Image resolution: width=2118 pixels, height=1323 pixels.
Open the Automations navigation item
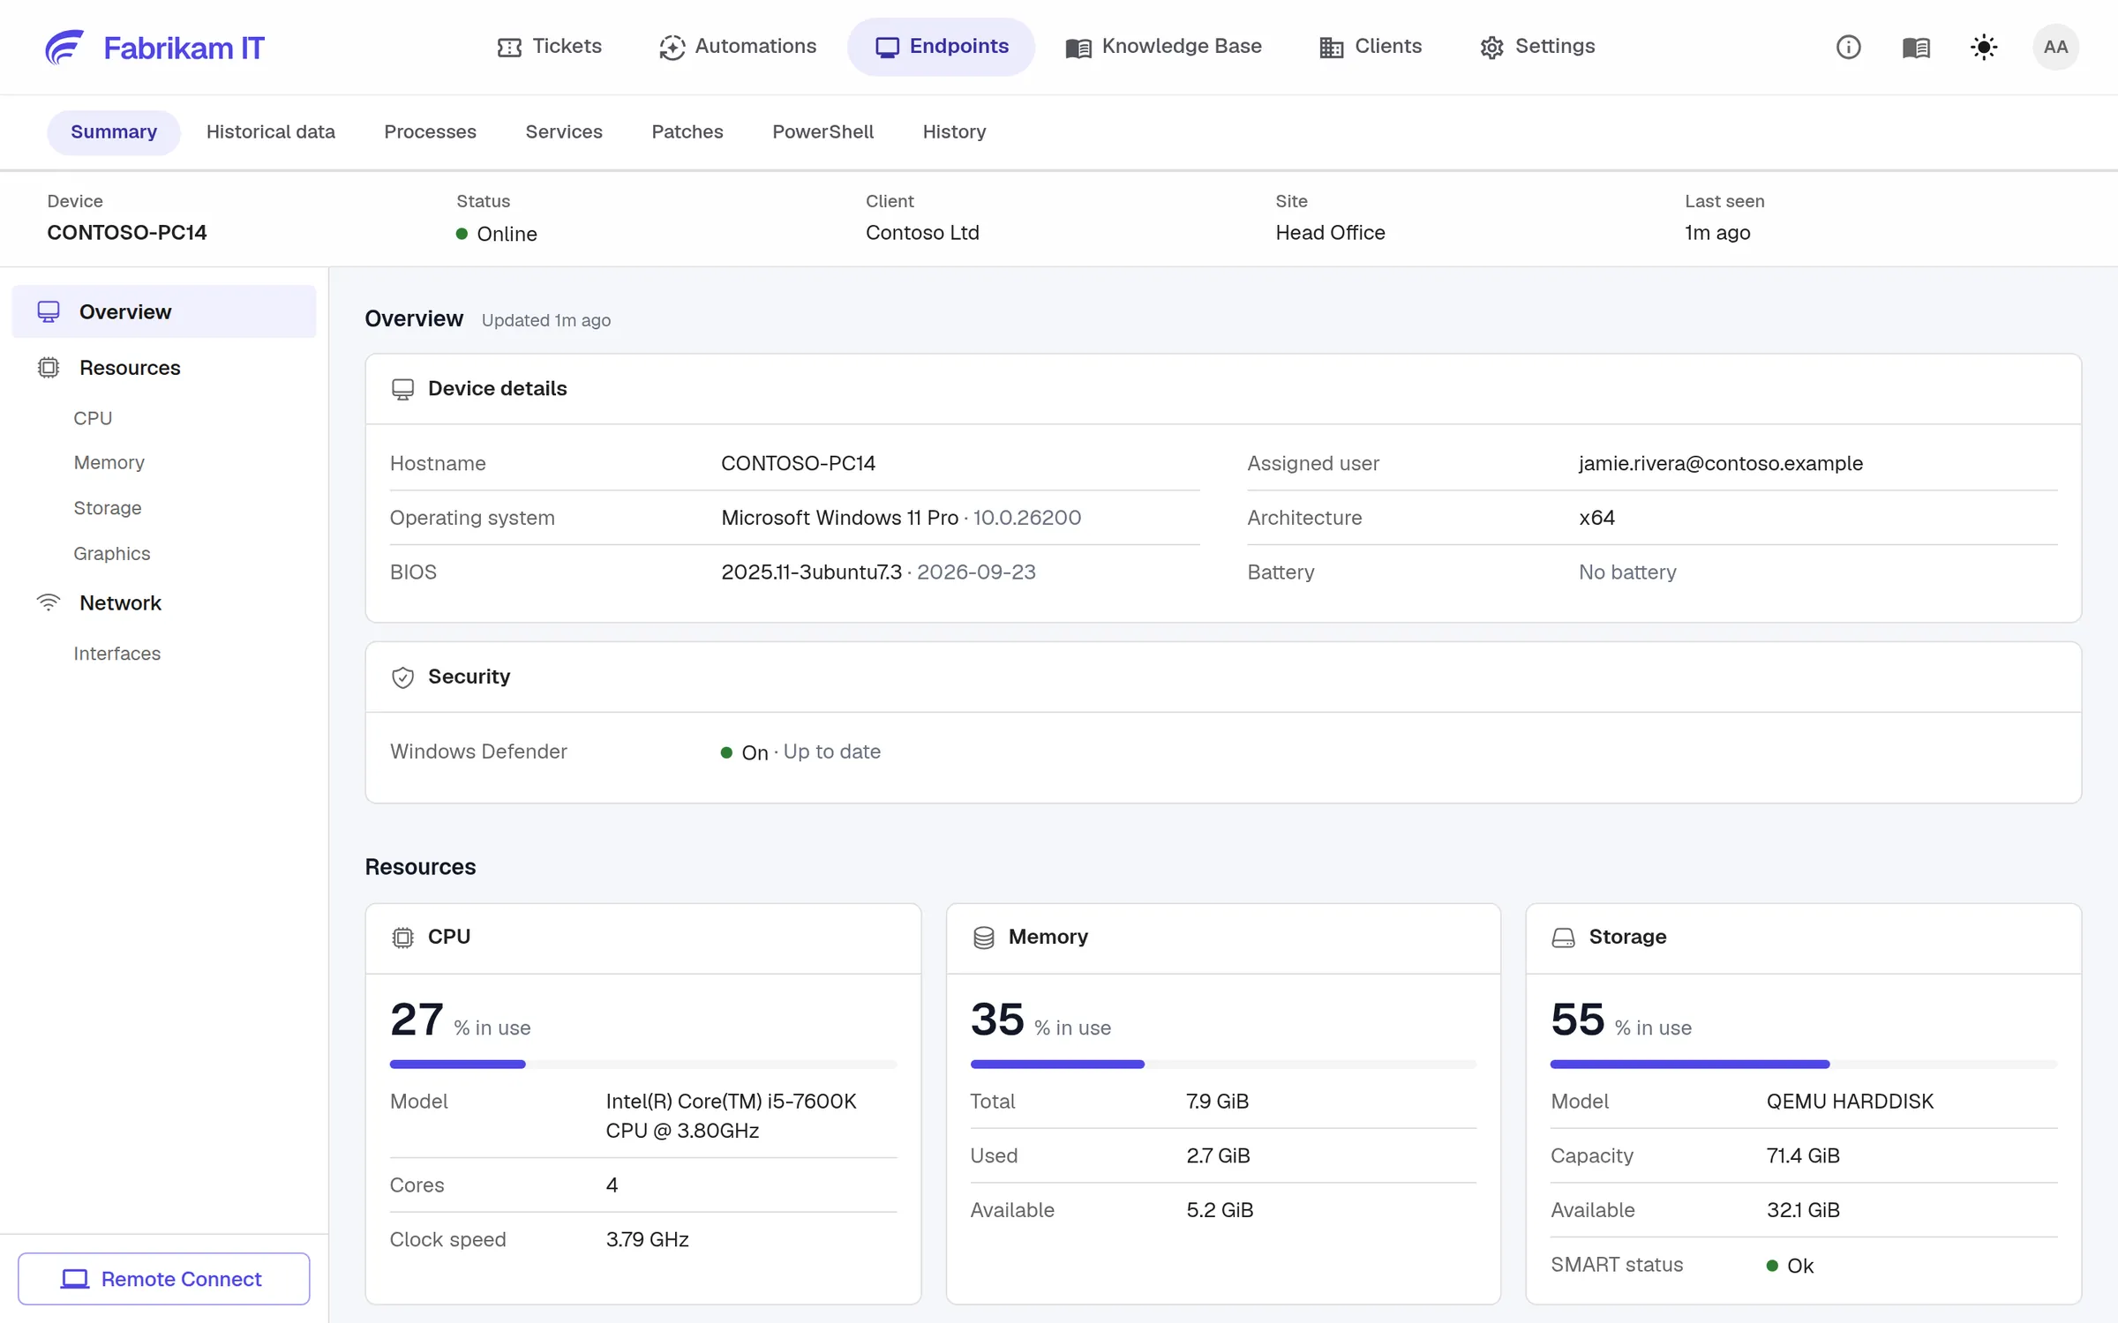click(x=738, y=47)
